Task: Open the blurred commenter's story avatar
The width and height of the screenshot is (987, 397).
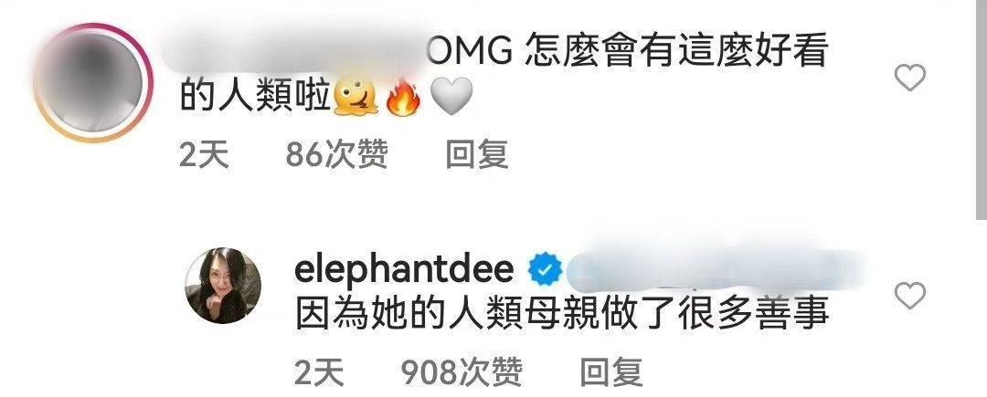Action: pos(93,82)
